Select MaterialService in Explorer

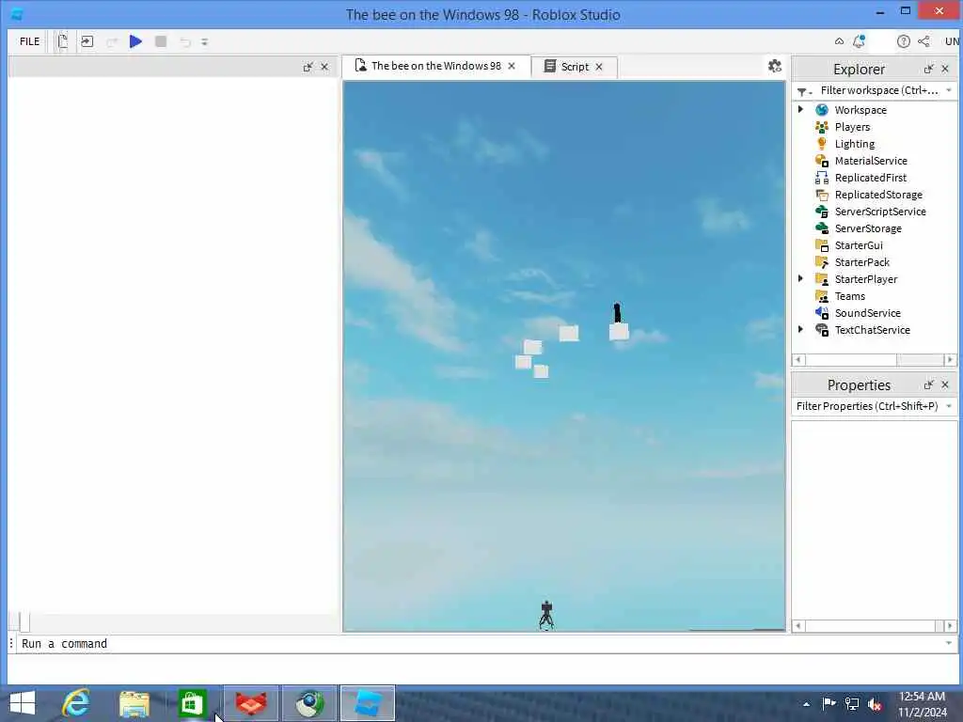tap(870, 161)
